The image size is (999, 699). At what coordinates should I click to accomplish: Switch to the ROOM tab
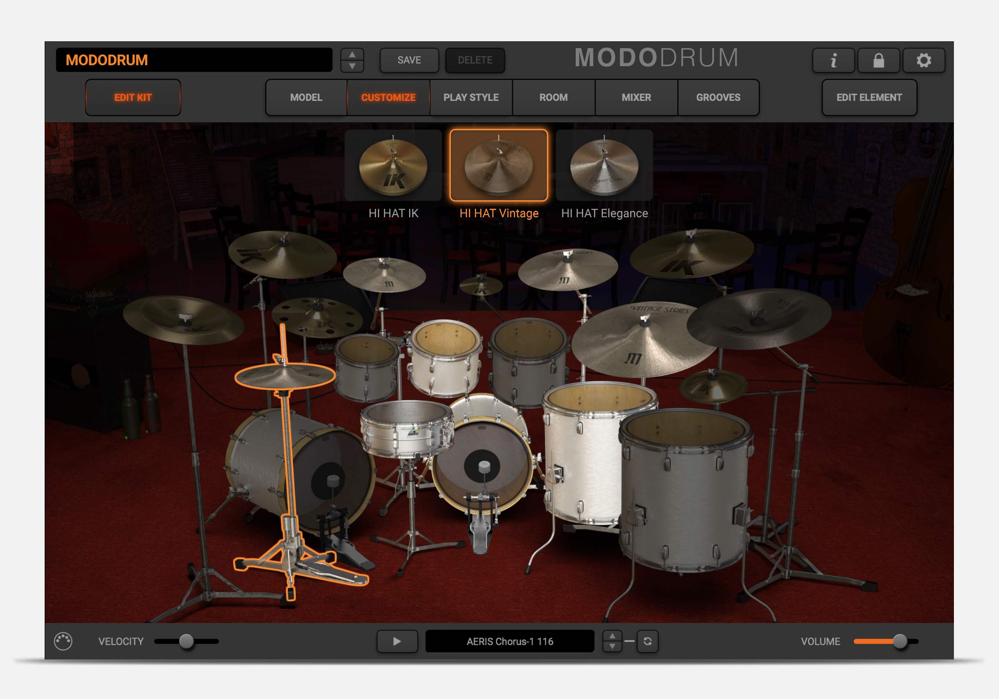point(553,97)
